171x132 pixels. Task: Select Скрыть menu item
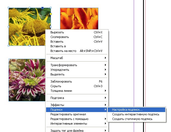point(77,86)
